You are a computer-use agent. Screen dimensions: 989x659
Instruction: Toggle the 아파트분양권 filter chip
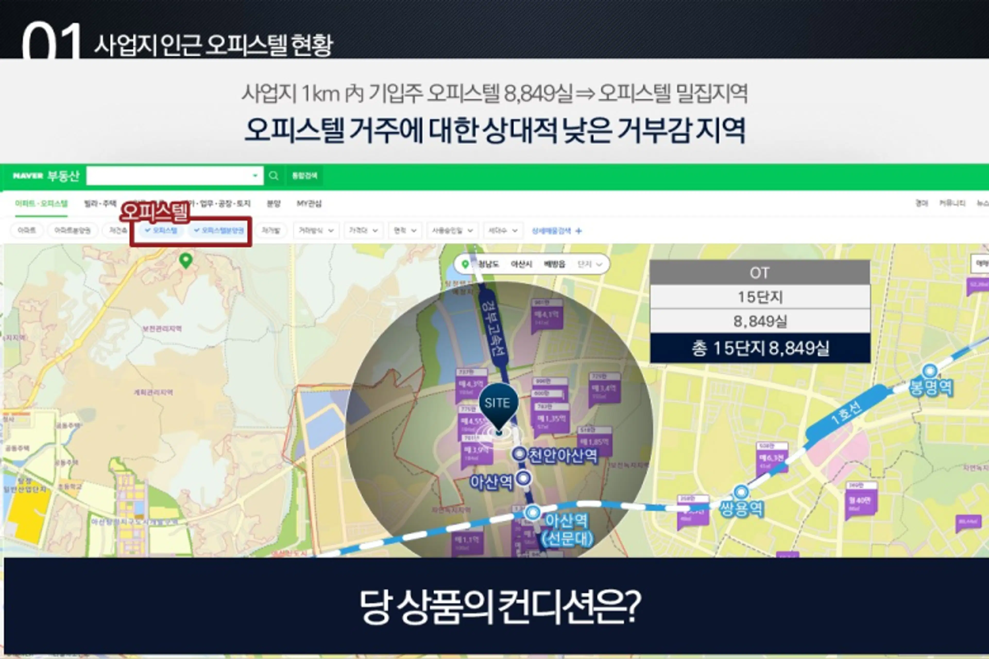72,230
